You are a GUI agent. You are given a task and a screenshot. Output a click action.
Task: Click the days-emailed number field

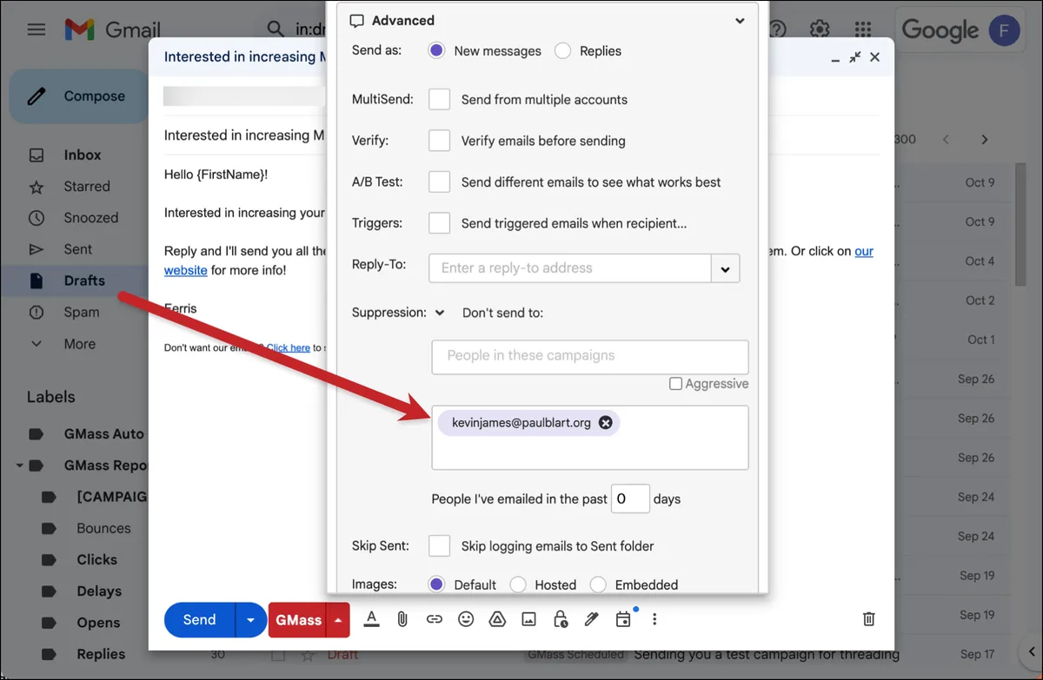(630, 498)
